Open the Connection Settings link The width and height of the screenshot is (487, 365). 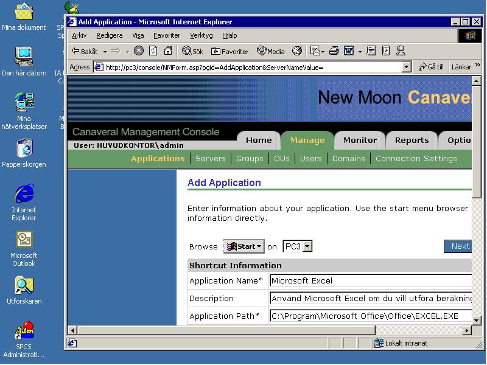[x=416, y=158]
